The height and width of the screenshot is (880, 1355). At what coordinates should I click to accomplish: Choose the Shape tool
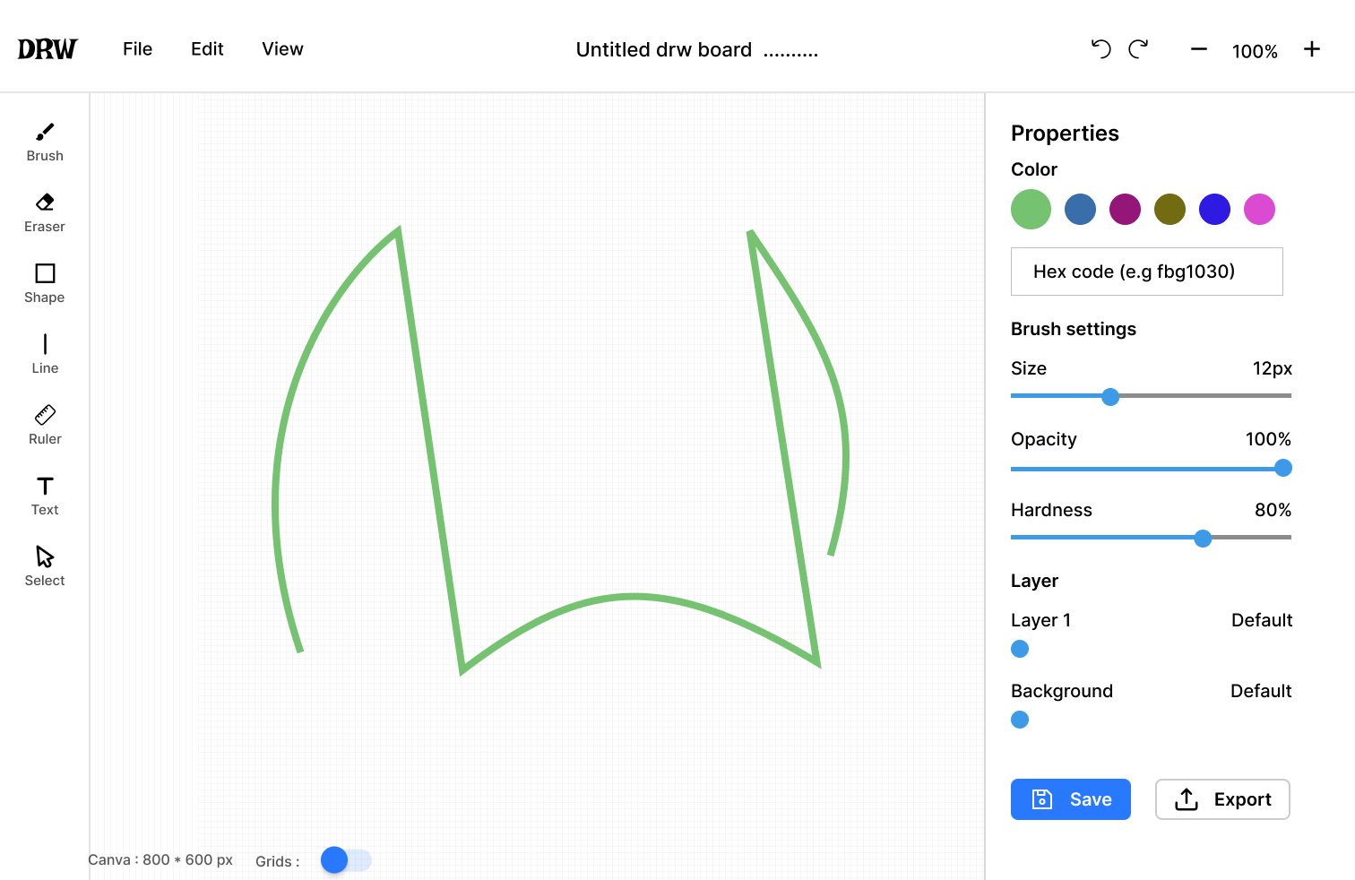click(45, 284)
